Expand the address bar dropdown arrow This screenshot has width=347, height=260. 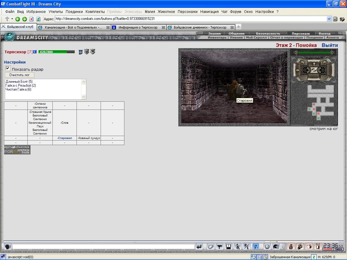329,19
